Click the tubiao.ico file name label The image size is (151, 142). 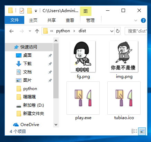(x=124, y=118)
